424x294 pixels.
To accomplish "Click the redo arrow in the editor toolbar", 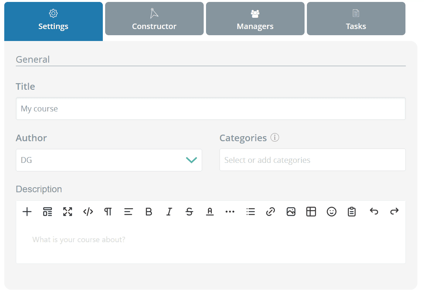I will coord(394,212).
